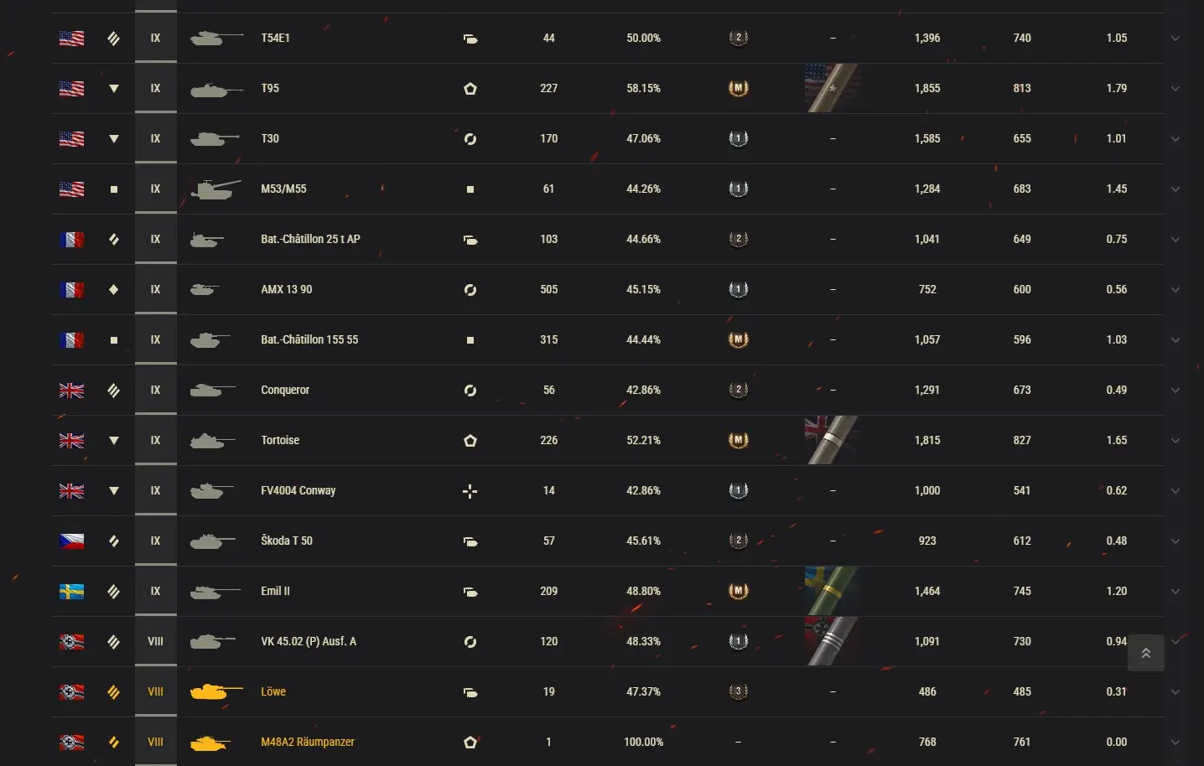Open the Löwe vehicle name link

(273, 692)
